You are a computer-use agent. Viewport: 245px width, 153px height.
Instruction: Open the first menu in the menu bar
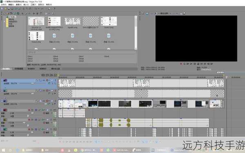click(4, 4)
